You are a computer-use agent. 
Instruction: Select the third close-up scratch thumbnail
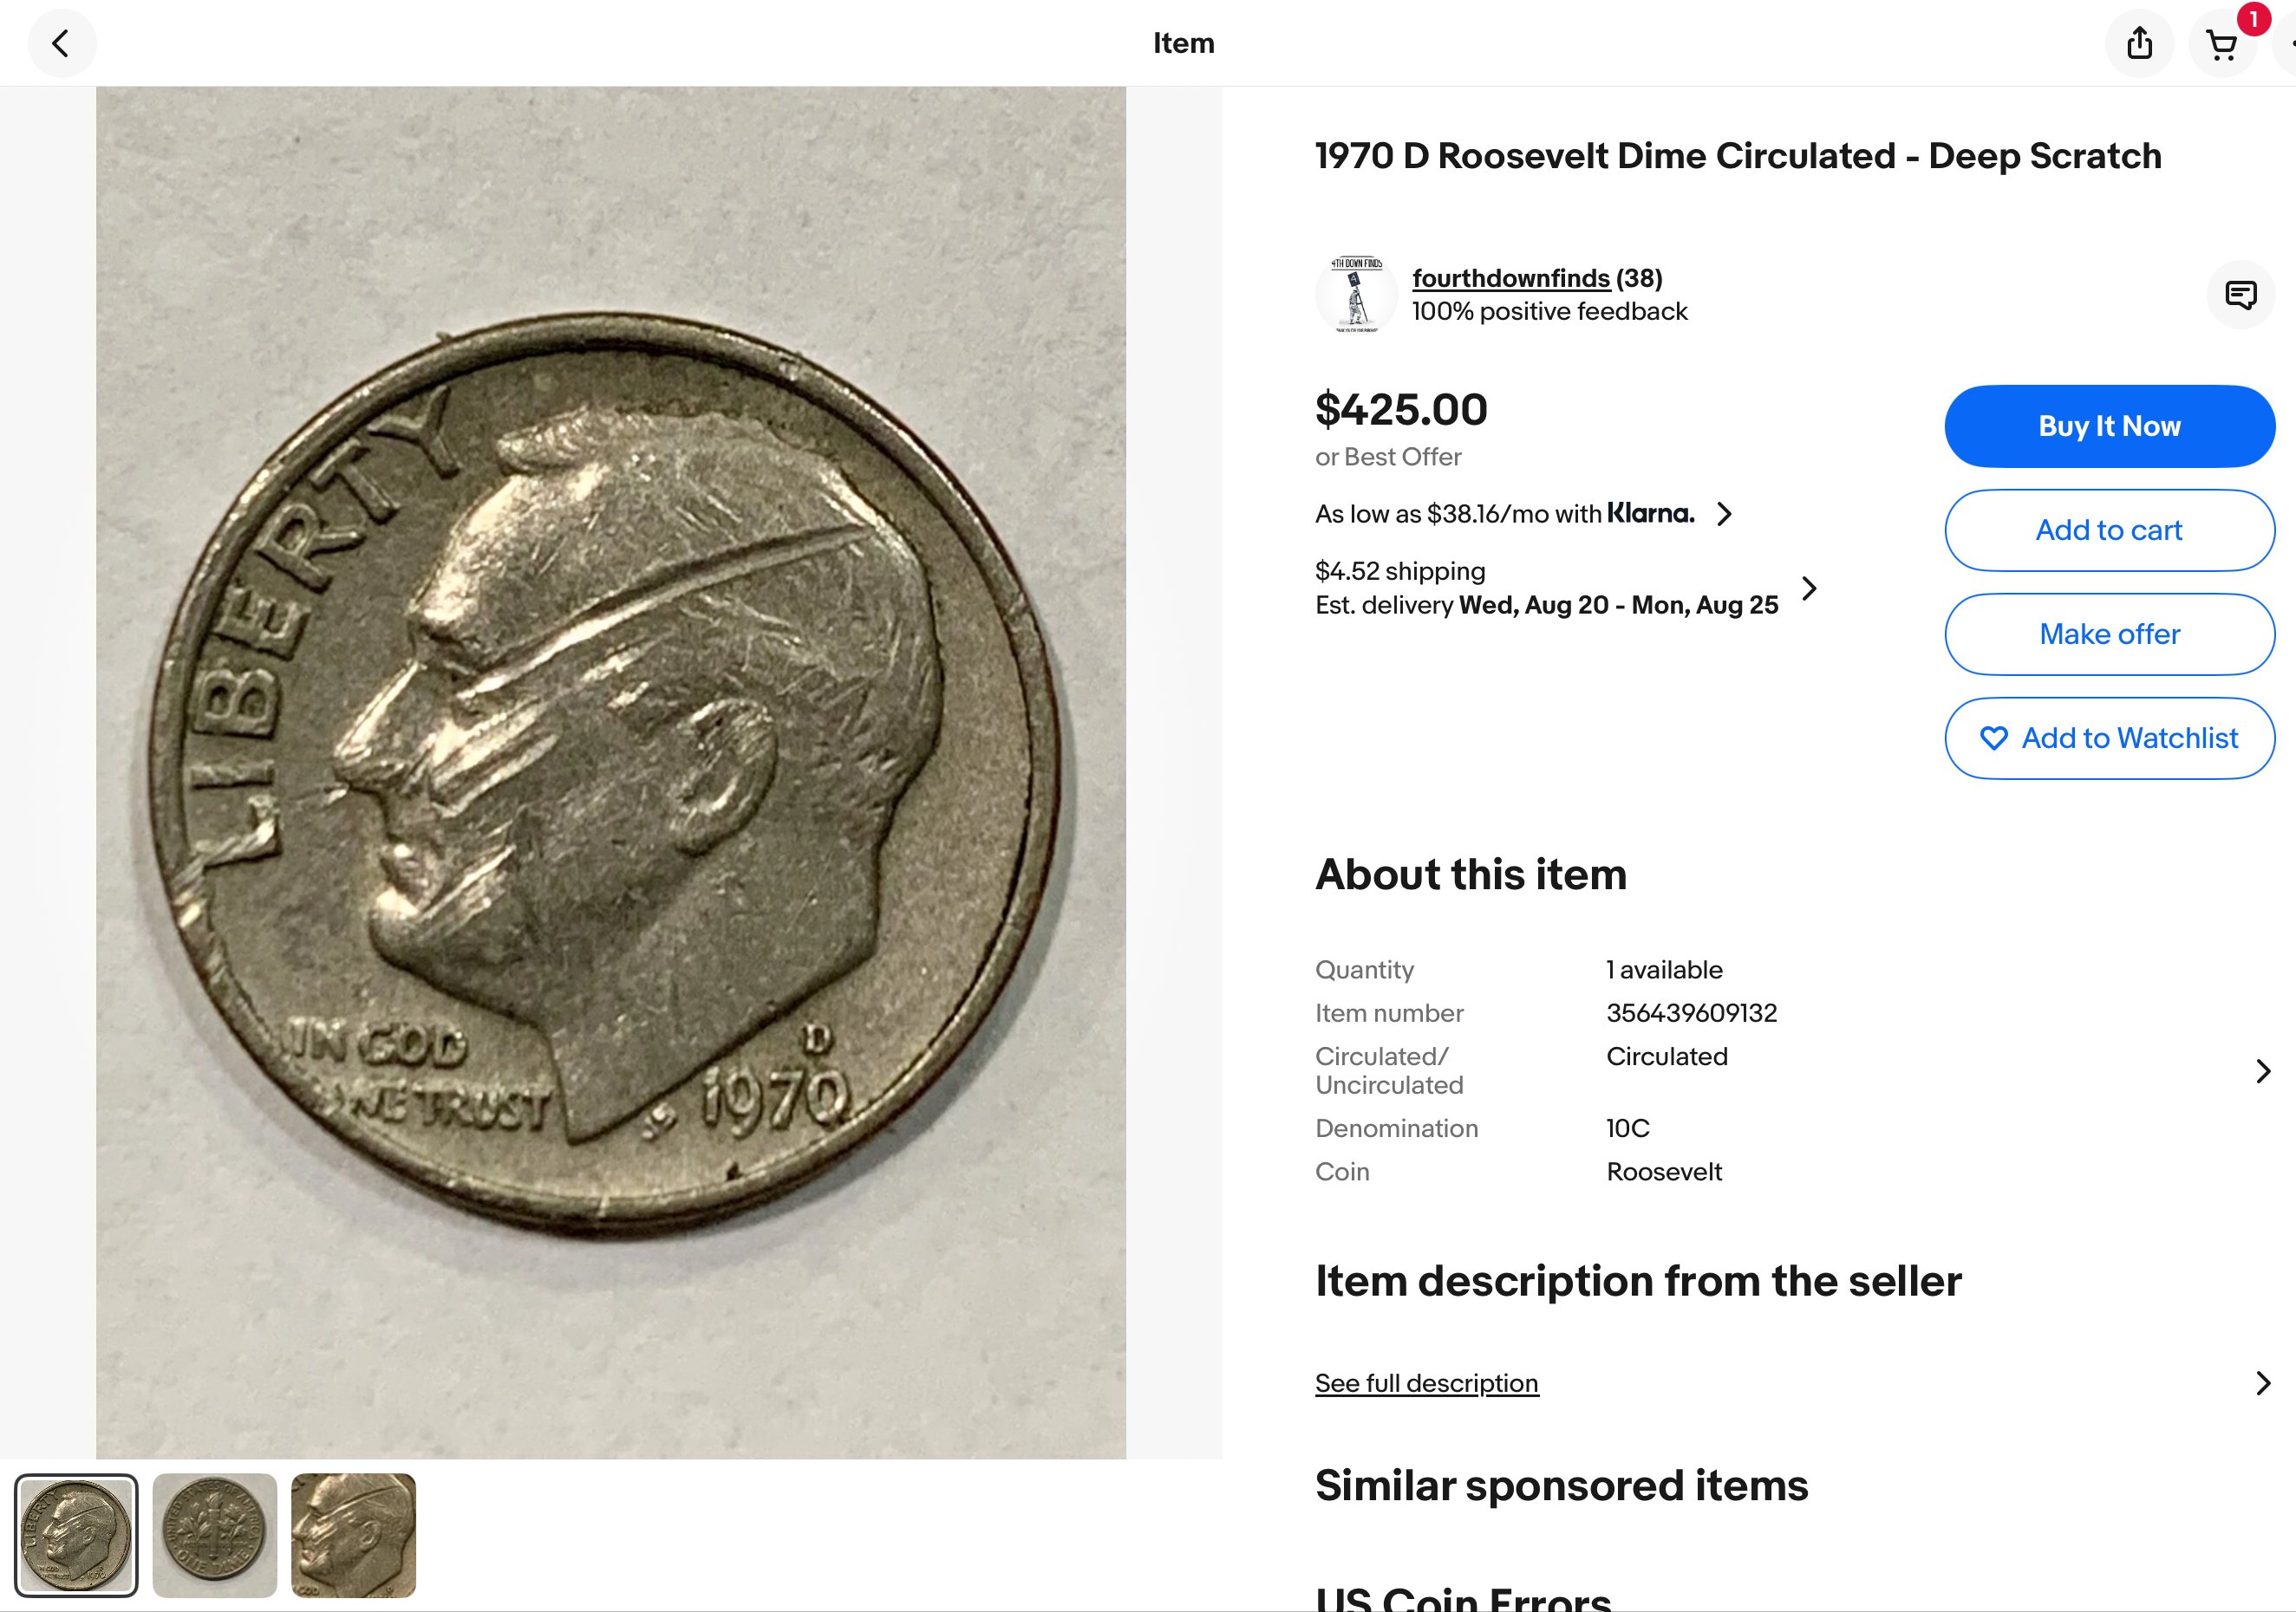click(353, 1535)
